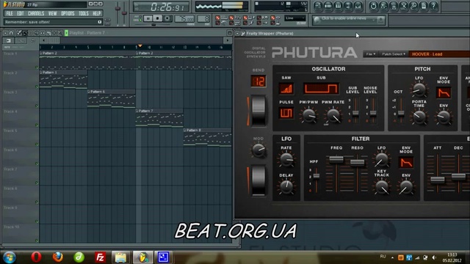Screen dimensions: 470x264
Task: Arm recording with the transport record button
Action: tap(167, 18)
